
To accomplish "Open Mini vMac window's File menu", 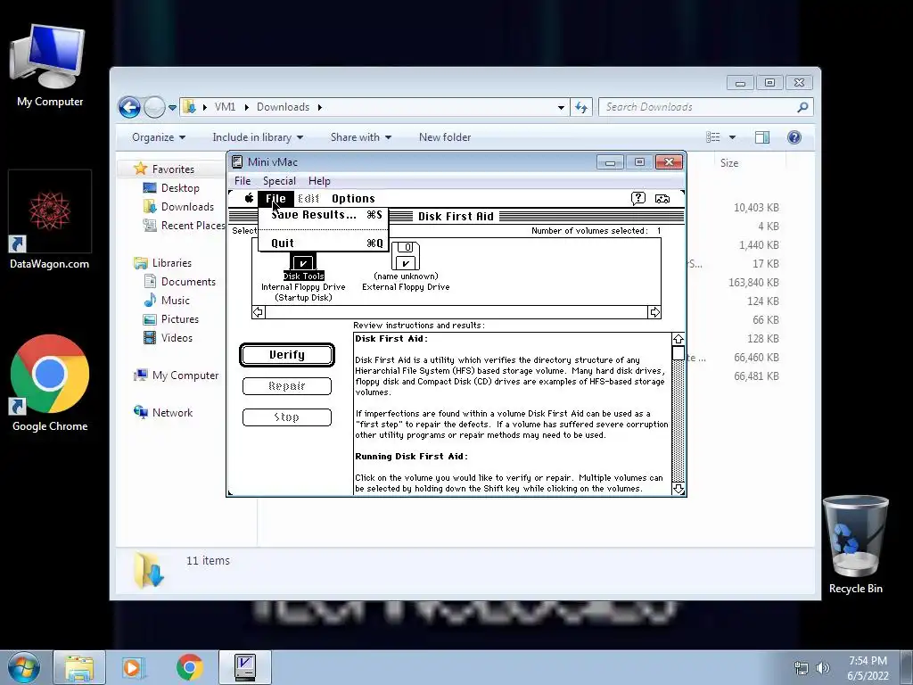I will pos(243,180).
